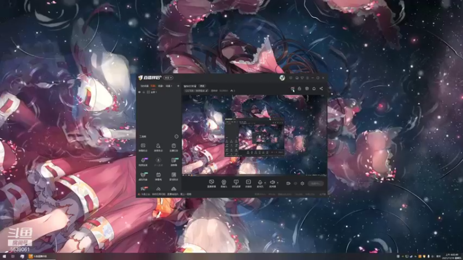Click the start streaming button
This screenshot has width=463, height=260.
pos(315,183)
